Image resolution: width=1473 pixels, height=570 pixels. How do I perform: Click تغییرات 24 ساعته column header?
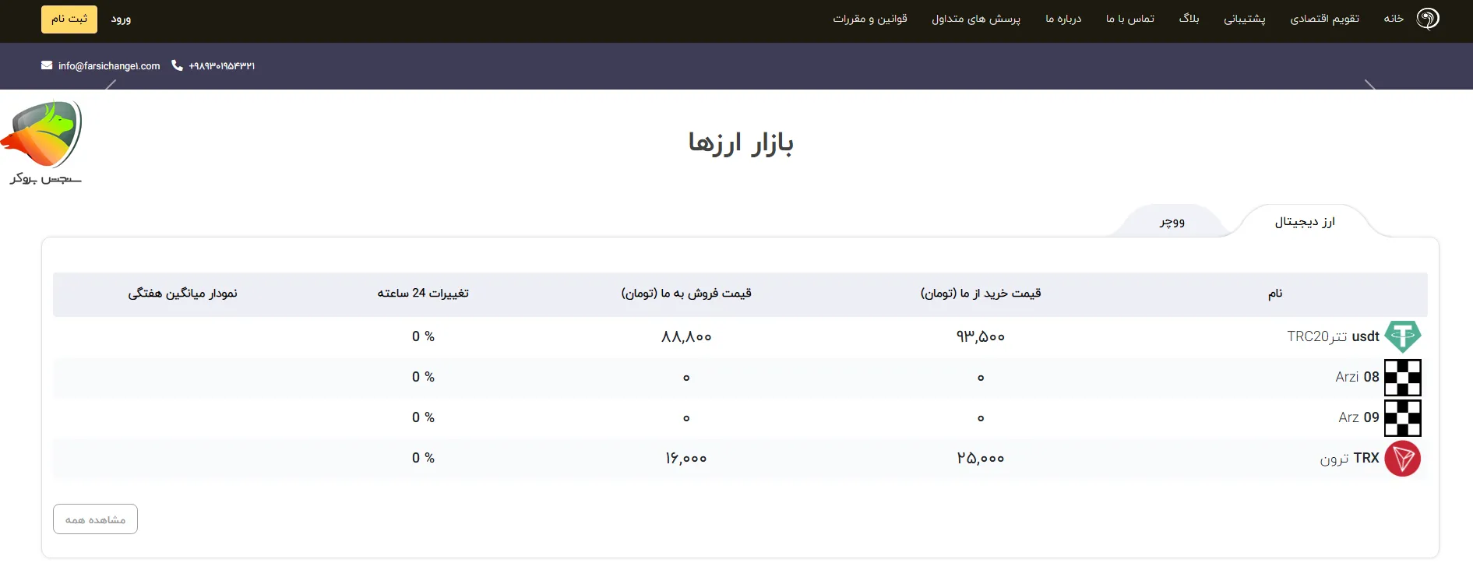tap(423, 294)
